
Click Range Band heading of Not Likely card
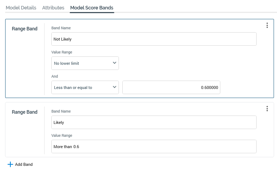24,29
